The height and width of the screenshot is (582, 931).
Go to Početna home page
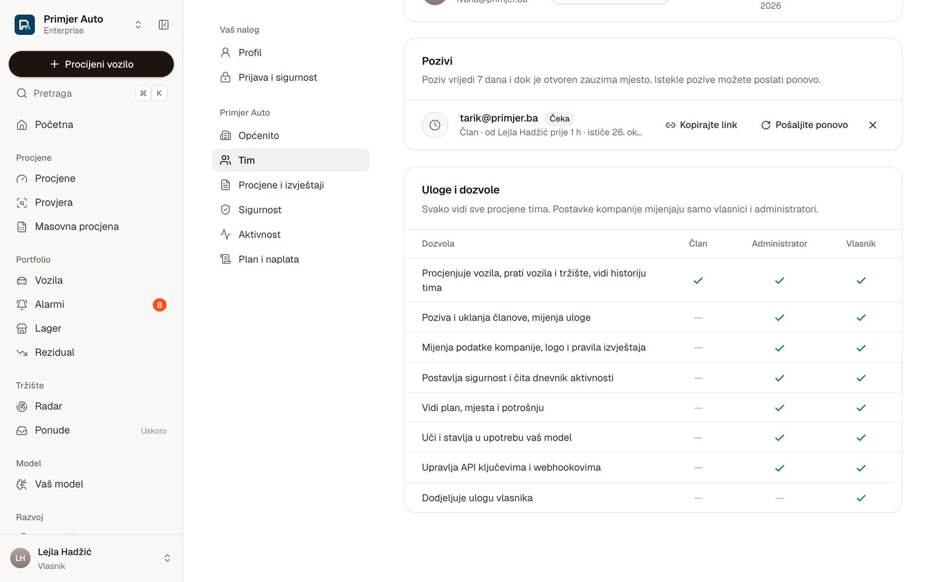(91, 125)
